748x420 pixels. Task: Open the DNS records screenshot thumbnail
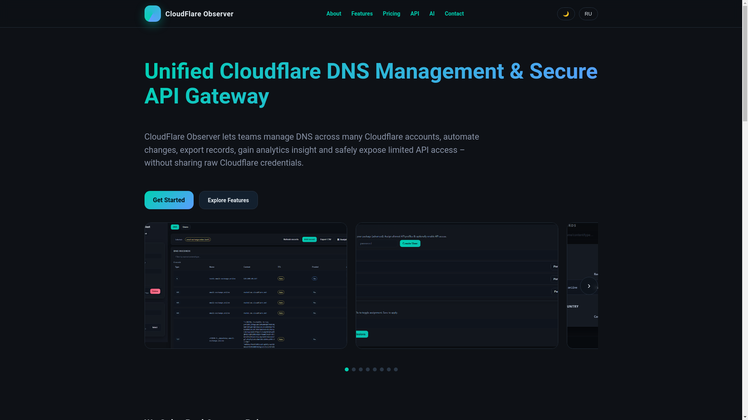point(245,285)
